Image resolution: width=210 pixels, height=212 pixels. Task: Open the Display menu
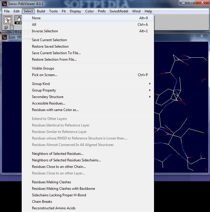pos(75,11)
